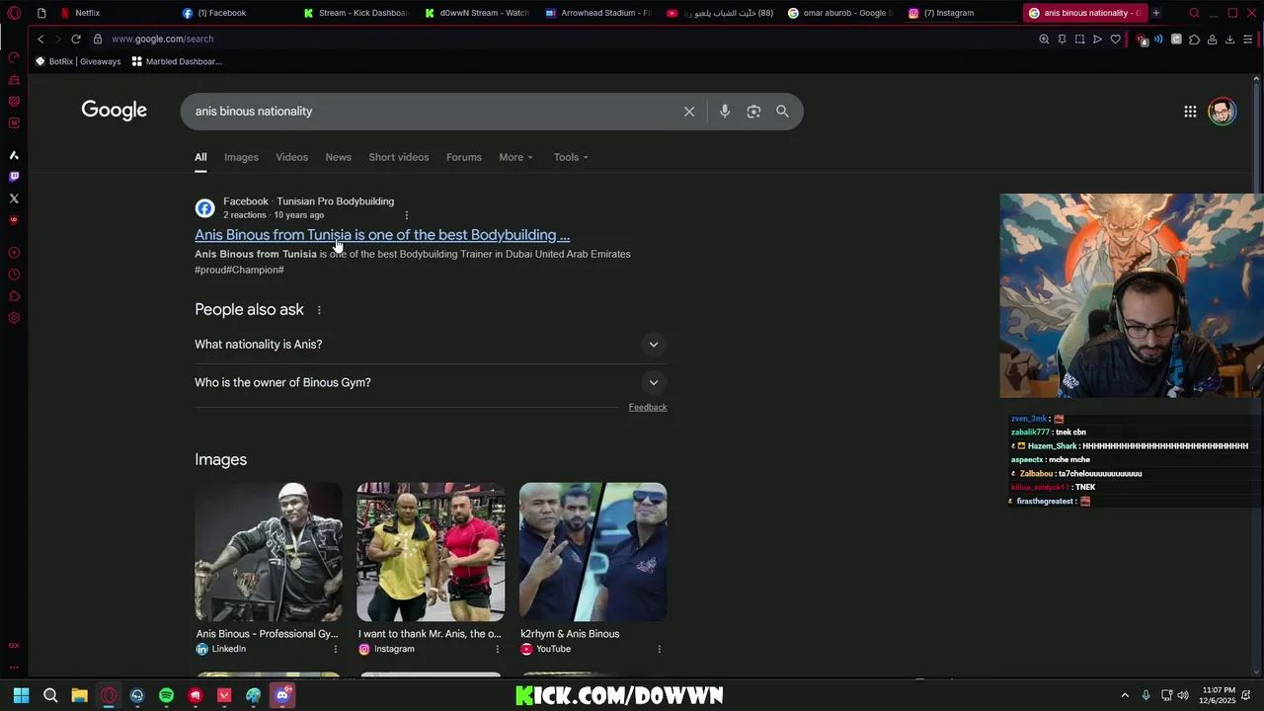Open new tab with the plus button
The width and height of the screenshot is (1264, 711).
click(x=1156, y=13)
